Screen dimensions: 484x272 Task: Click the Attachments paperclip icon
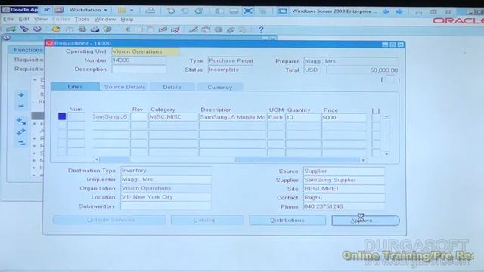pos(231,29)
